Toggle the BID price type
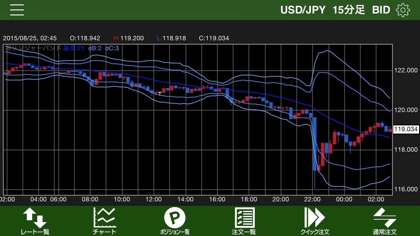Viewport: 420px width, 236px height. 381,10
